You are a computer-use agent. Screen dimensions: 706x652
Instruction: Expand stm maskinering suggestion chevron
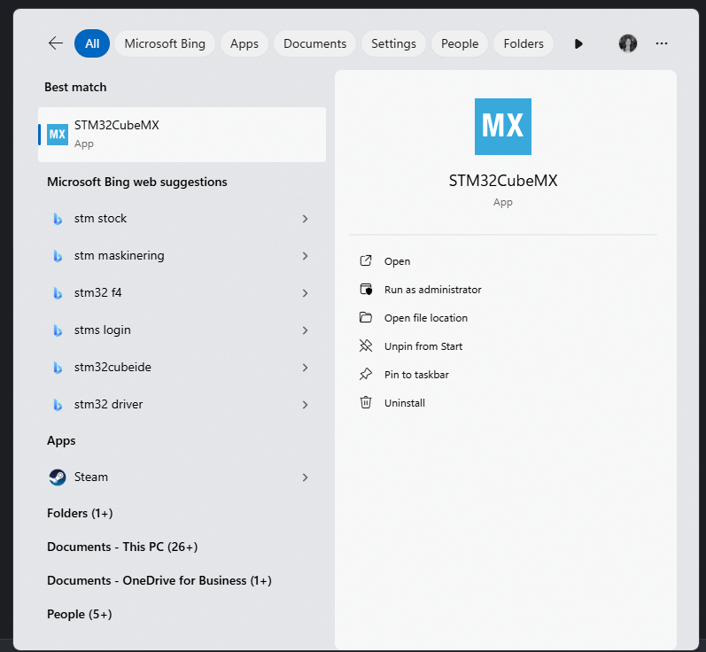(305, 256)
